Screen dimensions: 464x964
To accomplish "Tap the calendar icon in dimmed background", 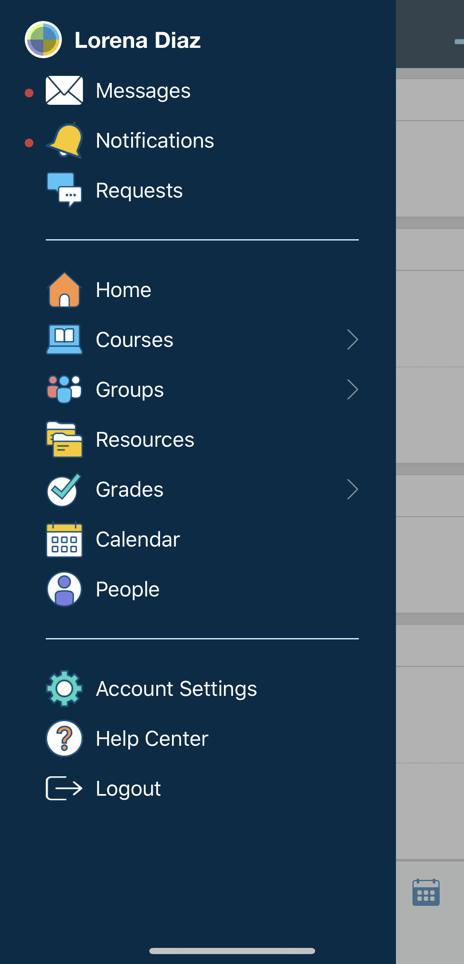I will (426, 892).
